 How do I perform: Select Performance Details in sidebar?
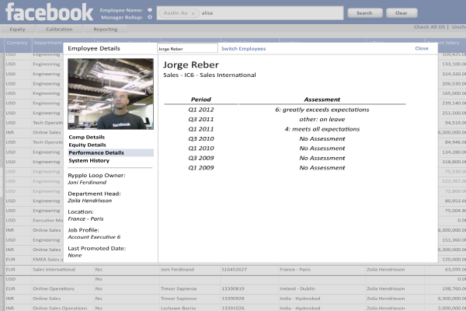coord(96,152)
